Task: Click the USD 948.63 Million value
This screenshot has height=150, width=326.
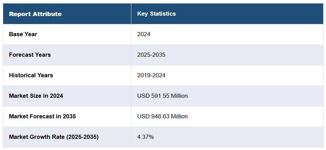Action: coord(162,116)
